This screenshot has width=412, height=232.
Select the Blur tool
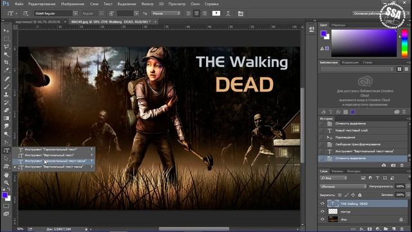coord(6,126)
